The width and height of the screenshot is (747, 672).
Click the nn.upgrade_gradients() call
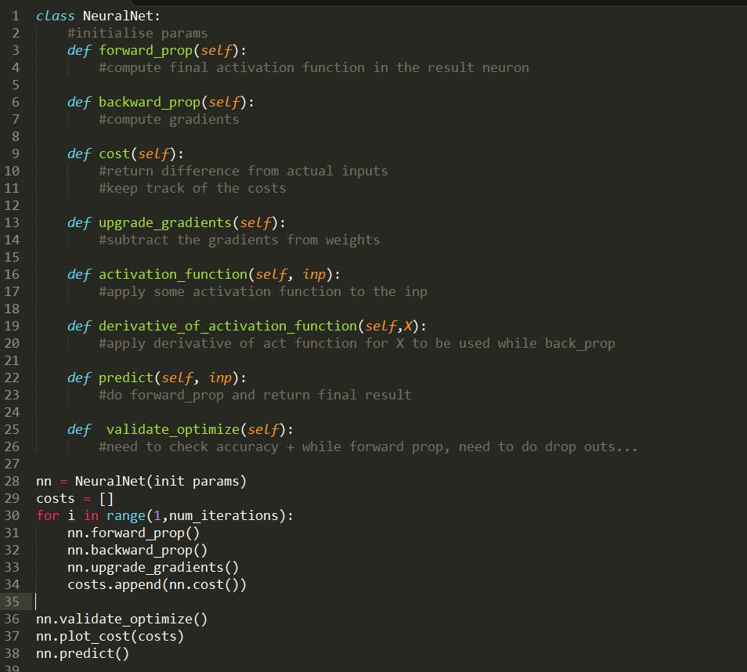coord(153,567)
